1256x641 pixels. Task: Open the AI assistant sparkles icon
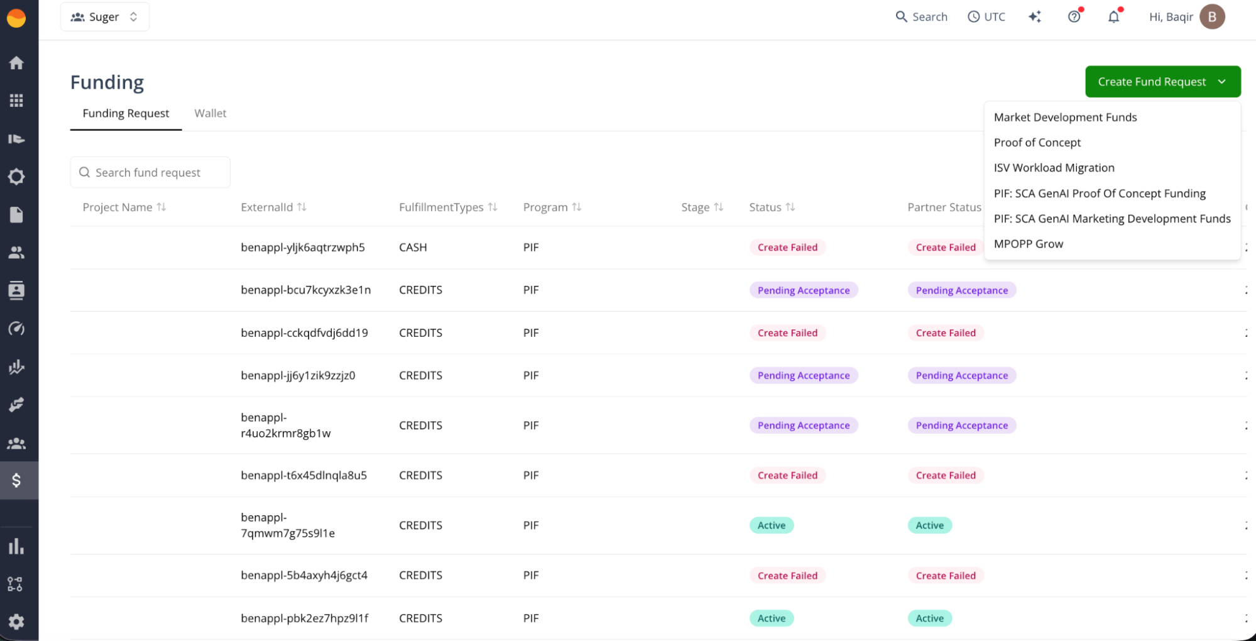[x=1035, y=17]
